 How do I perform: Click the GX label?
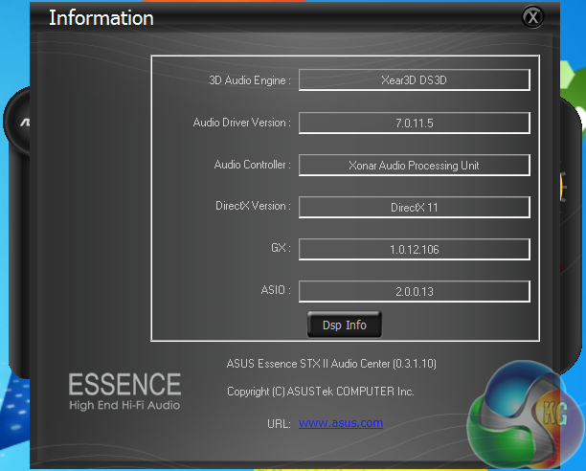pos(281,248)
